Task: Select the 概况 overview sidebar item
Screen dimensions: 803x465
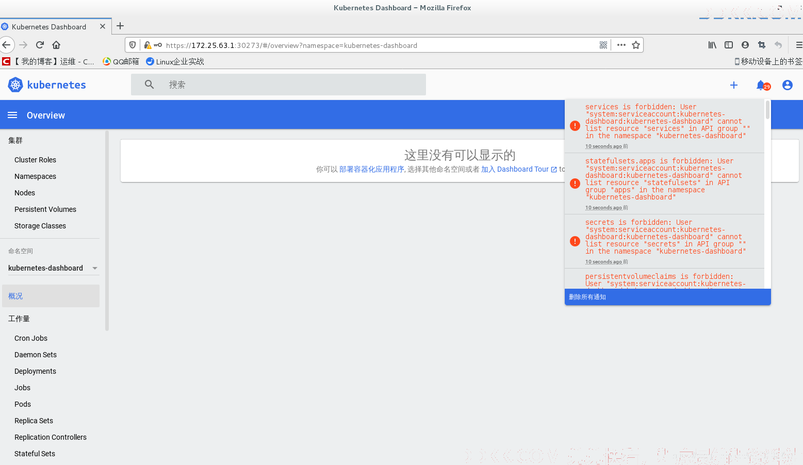Action: (51, 296)
